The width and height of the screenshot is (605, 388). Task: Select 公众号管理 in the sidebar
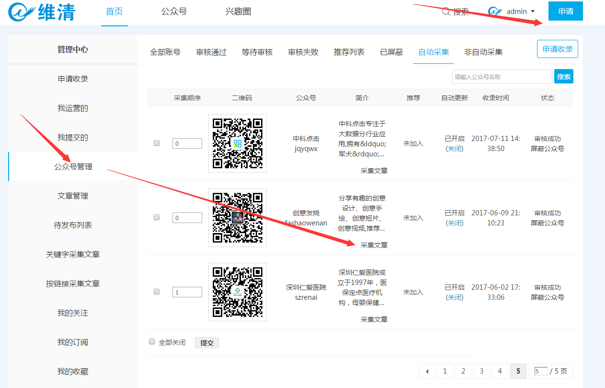coord(73,166)
